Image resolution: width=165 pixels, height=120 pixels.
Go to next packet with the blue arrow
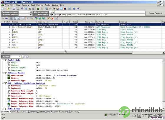(6, 18)
